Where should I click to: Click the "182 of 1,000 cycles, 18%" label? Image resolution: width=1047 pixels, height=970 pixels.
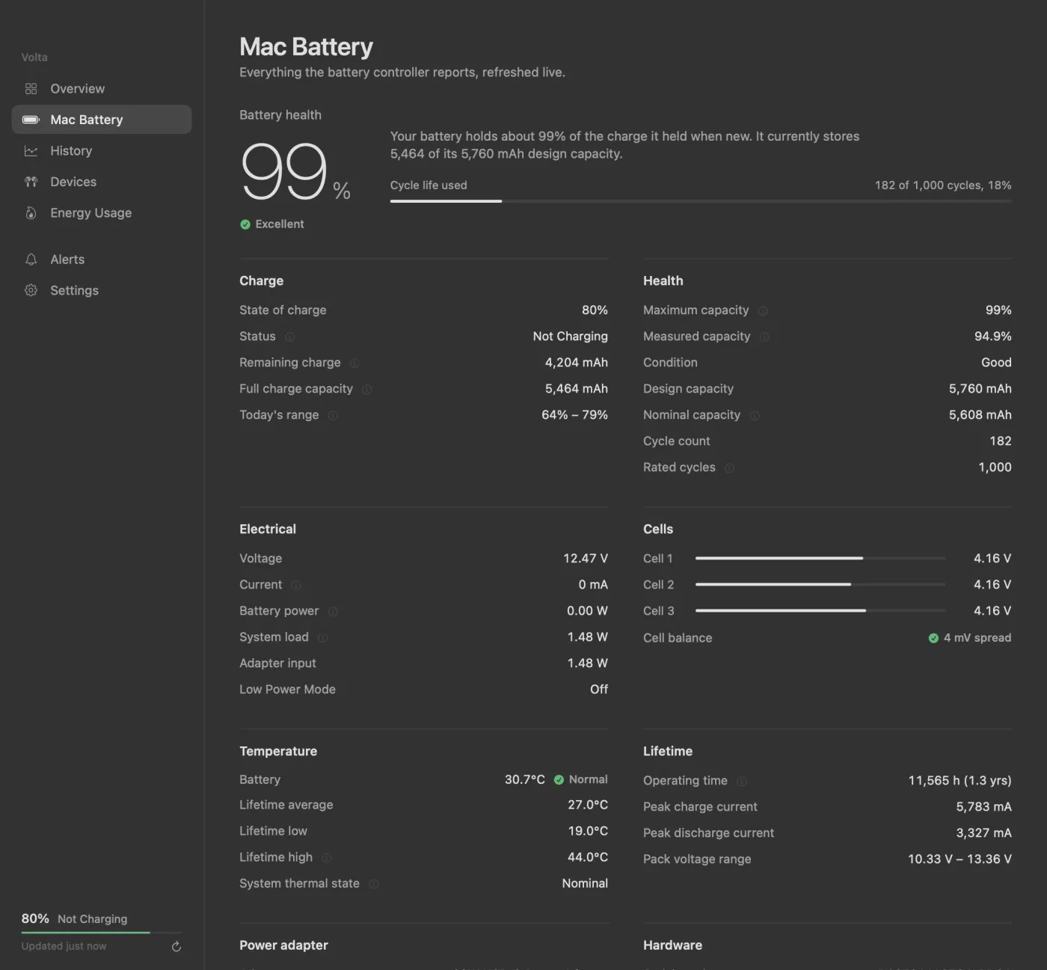943,185
